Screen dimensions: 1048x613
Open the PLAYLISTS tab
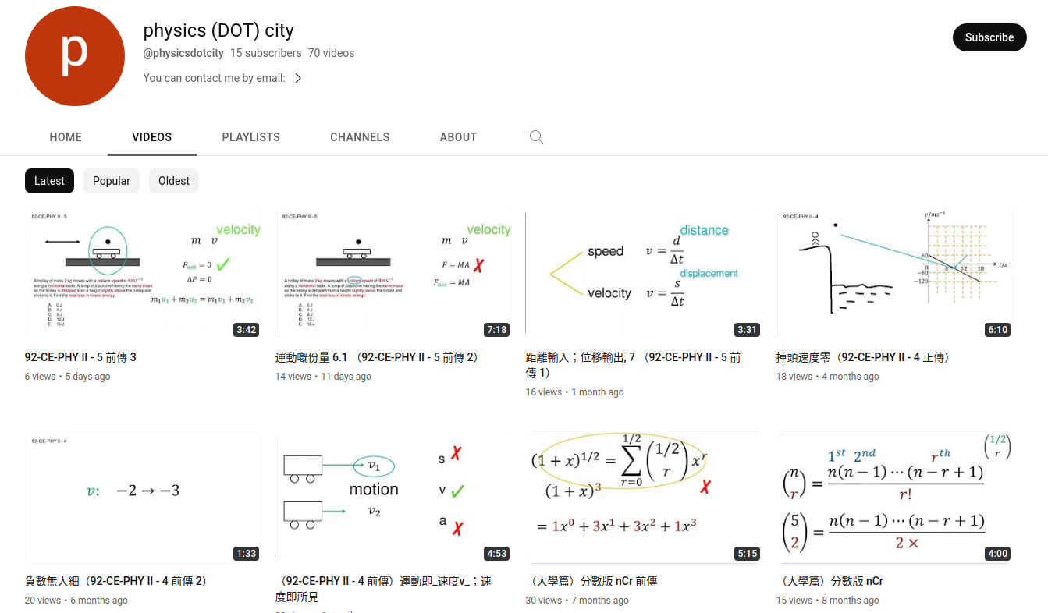tap(250, 137)
